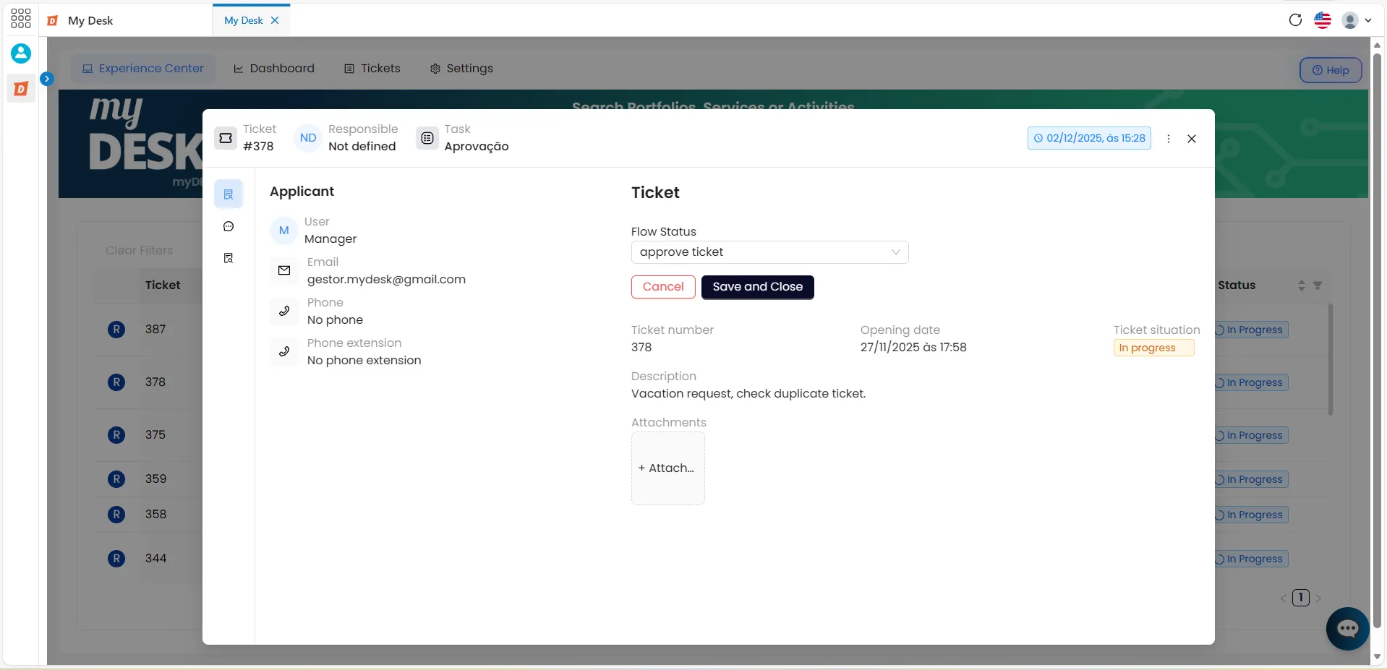Click the ND responsible avatar
Viewport: 1387px width, 670px height.
pos(308,137)
